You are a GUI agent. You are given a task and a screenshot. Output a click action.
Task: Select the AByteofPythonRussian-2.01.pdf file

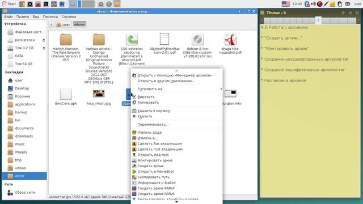click(164, 39)
